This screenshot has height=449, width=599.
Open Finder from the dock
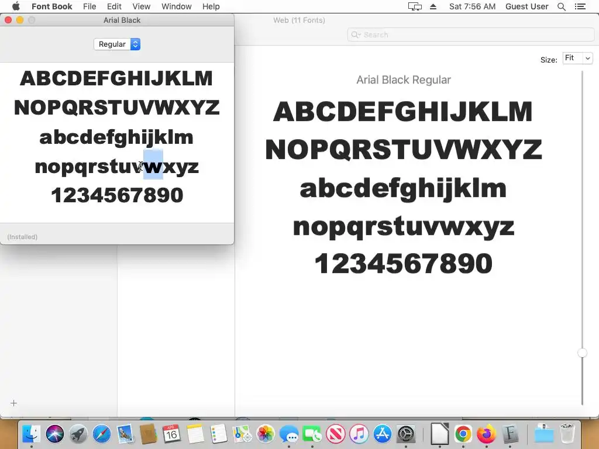[x=32, y=434]
